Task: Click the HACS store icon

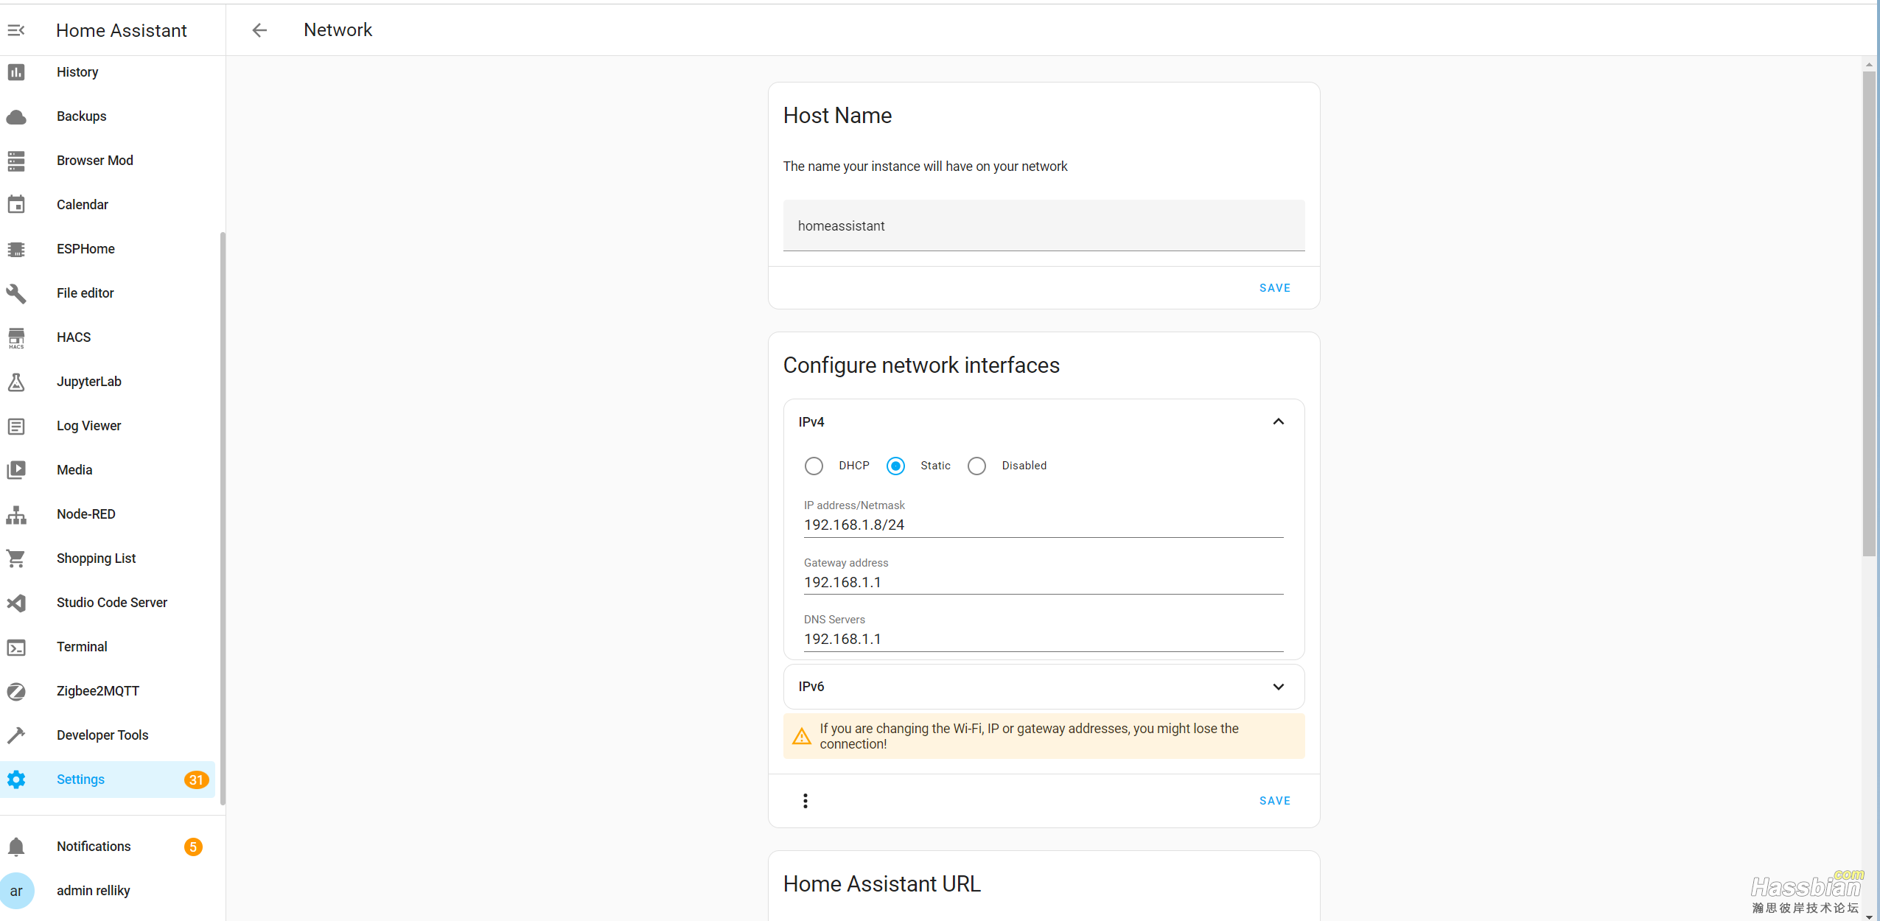Action: point(16,337)
